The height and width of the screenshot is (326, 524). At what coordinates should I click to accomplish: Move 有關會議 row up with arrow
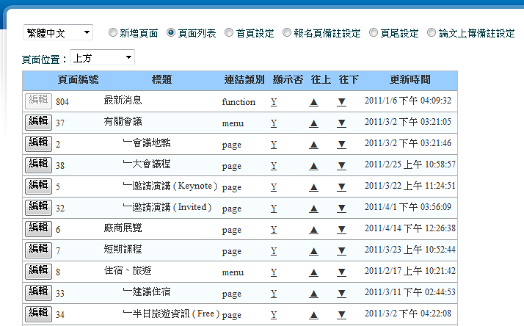[313, 123]
